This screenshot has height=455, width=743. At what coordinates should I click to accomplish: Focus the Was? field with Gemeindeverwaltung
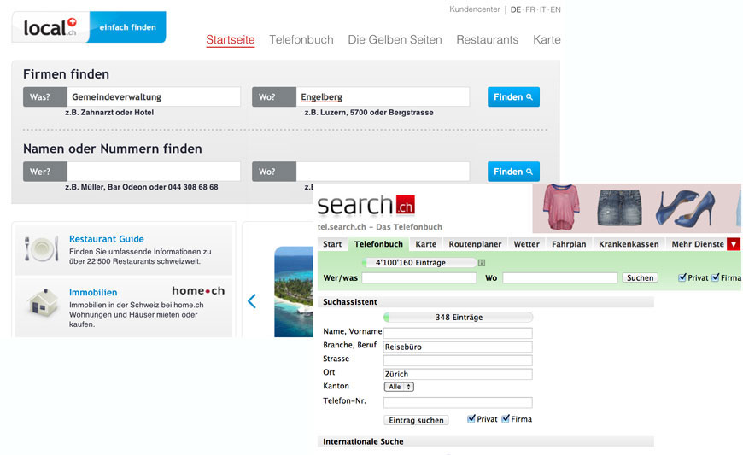[154, 97]
